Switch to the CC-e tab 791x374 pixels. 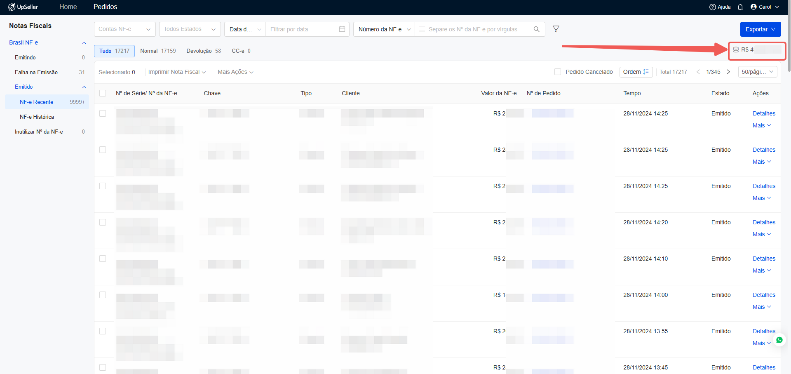click(x=241, y=51)
